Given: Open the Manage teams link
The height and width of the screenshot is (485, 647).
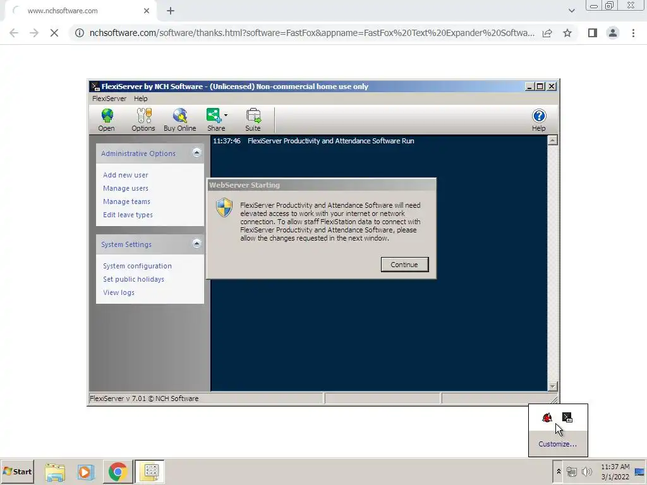Looking at the screenshot, I should click(126, 201).
